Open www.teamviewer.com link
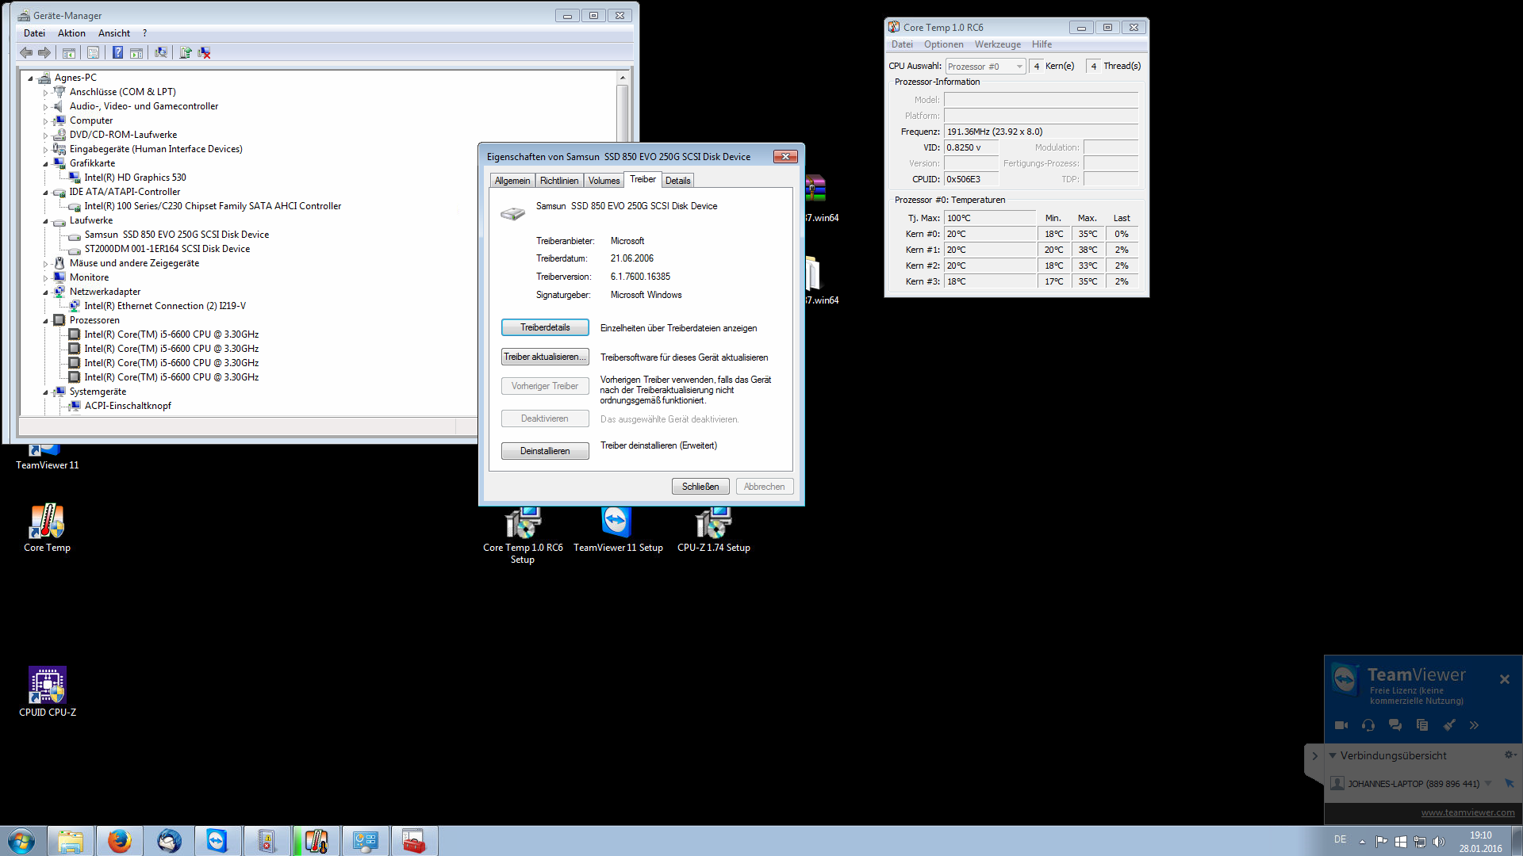The width and height of the screenshot is (1523, 856). coord(1467,812)
